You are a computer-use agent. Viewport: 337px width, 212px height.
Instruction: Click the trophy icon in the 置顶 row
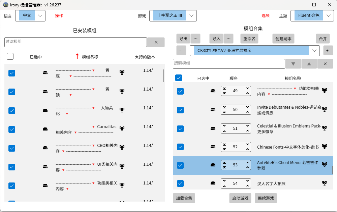pyautogui.click(x=122, y=91)
